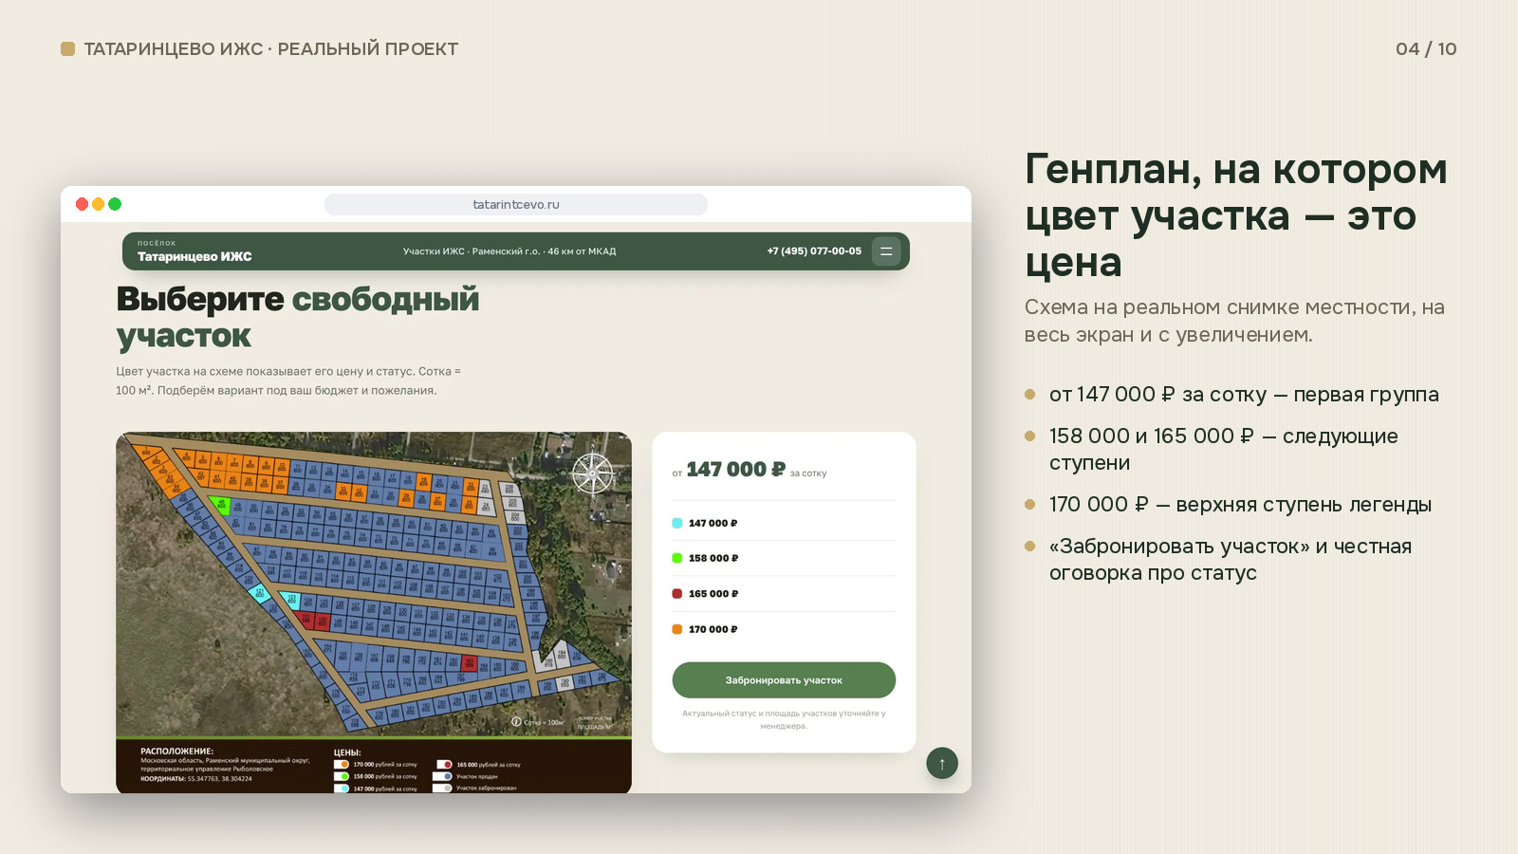Click the bullet 'от 147 000 ₽ за сотку — первая группа'
Viewport: 1518px width, 854px height.
(x=1244, y=395)
